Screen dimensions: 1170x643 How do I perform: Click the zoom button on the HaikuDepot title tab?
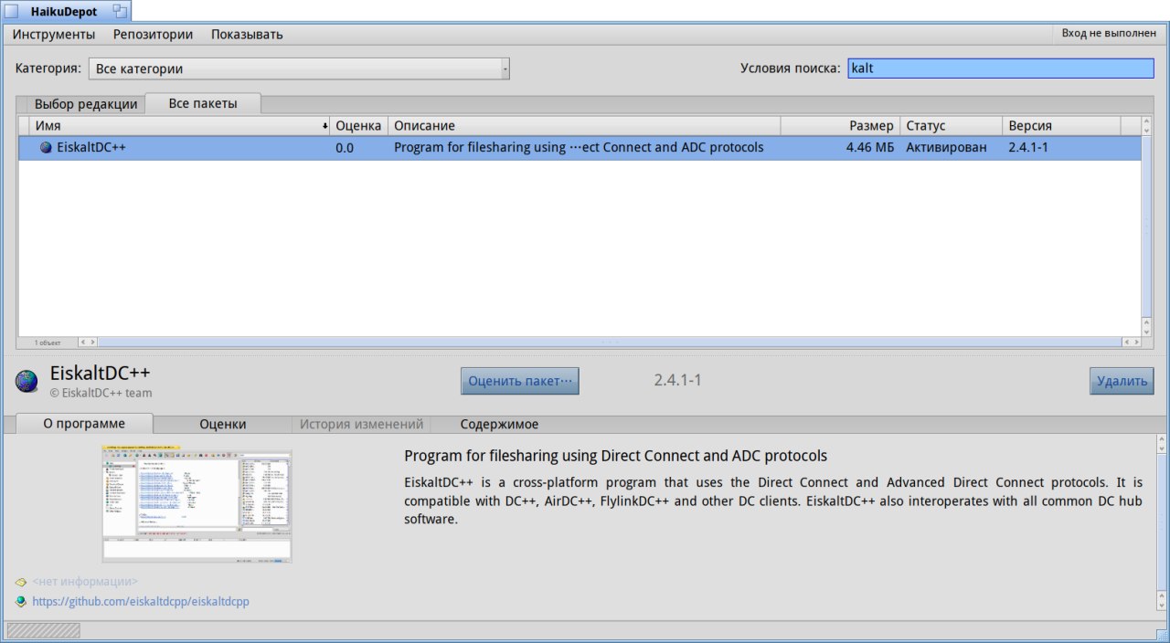pyautogui.click(x=121, y=11)
